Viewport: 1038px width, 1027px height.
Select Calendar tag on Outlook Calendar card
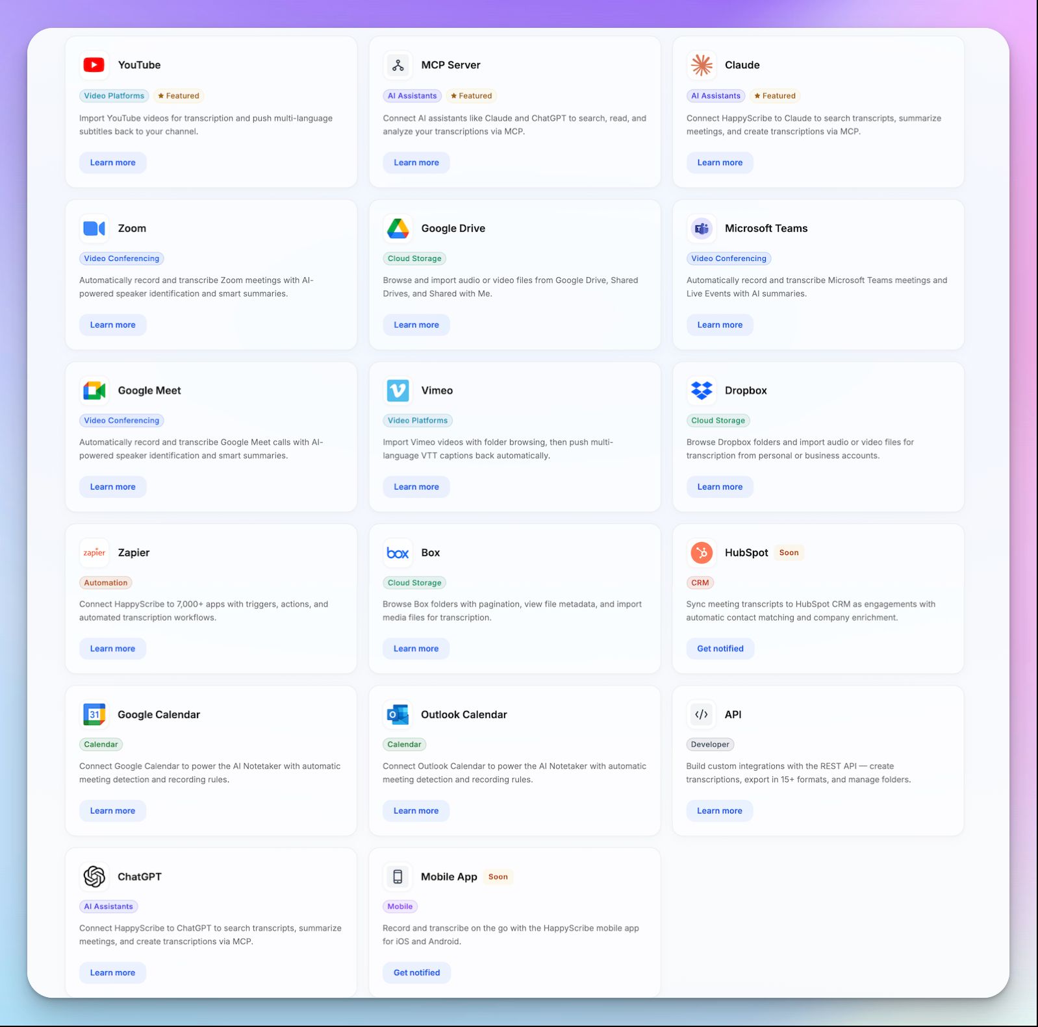(x=405, y=745)
